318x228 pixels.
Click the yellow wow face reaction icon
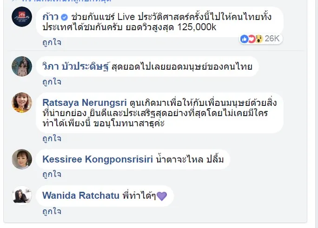point(259,39)
